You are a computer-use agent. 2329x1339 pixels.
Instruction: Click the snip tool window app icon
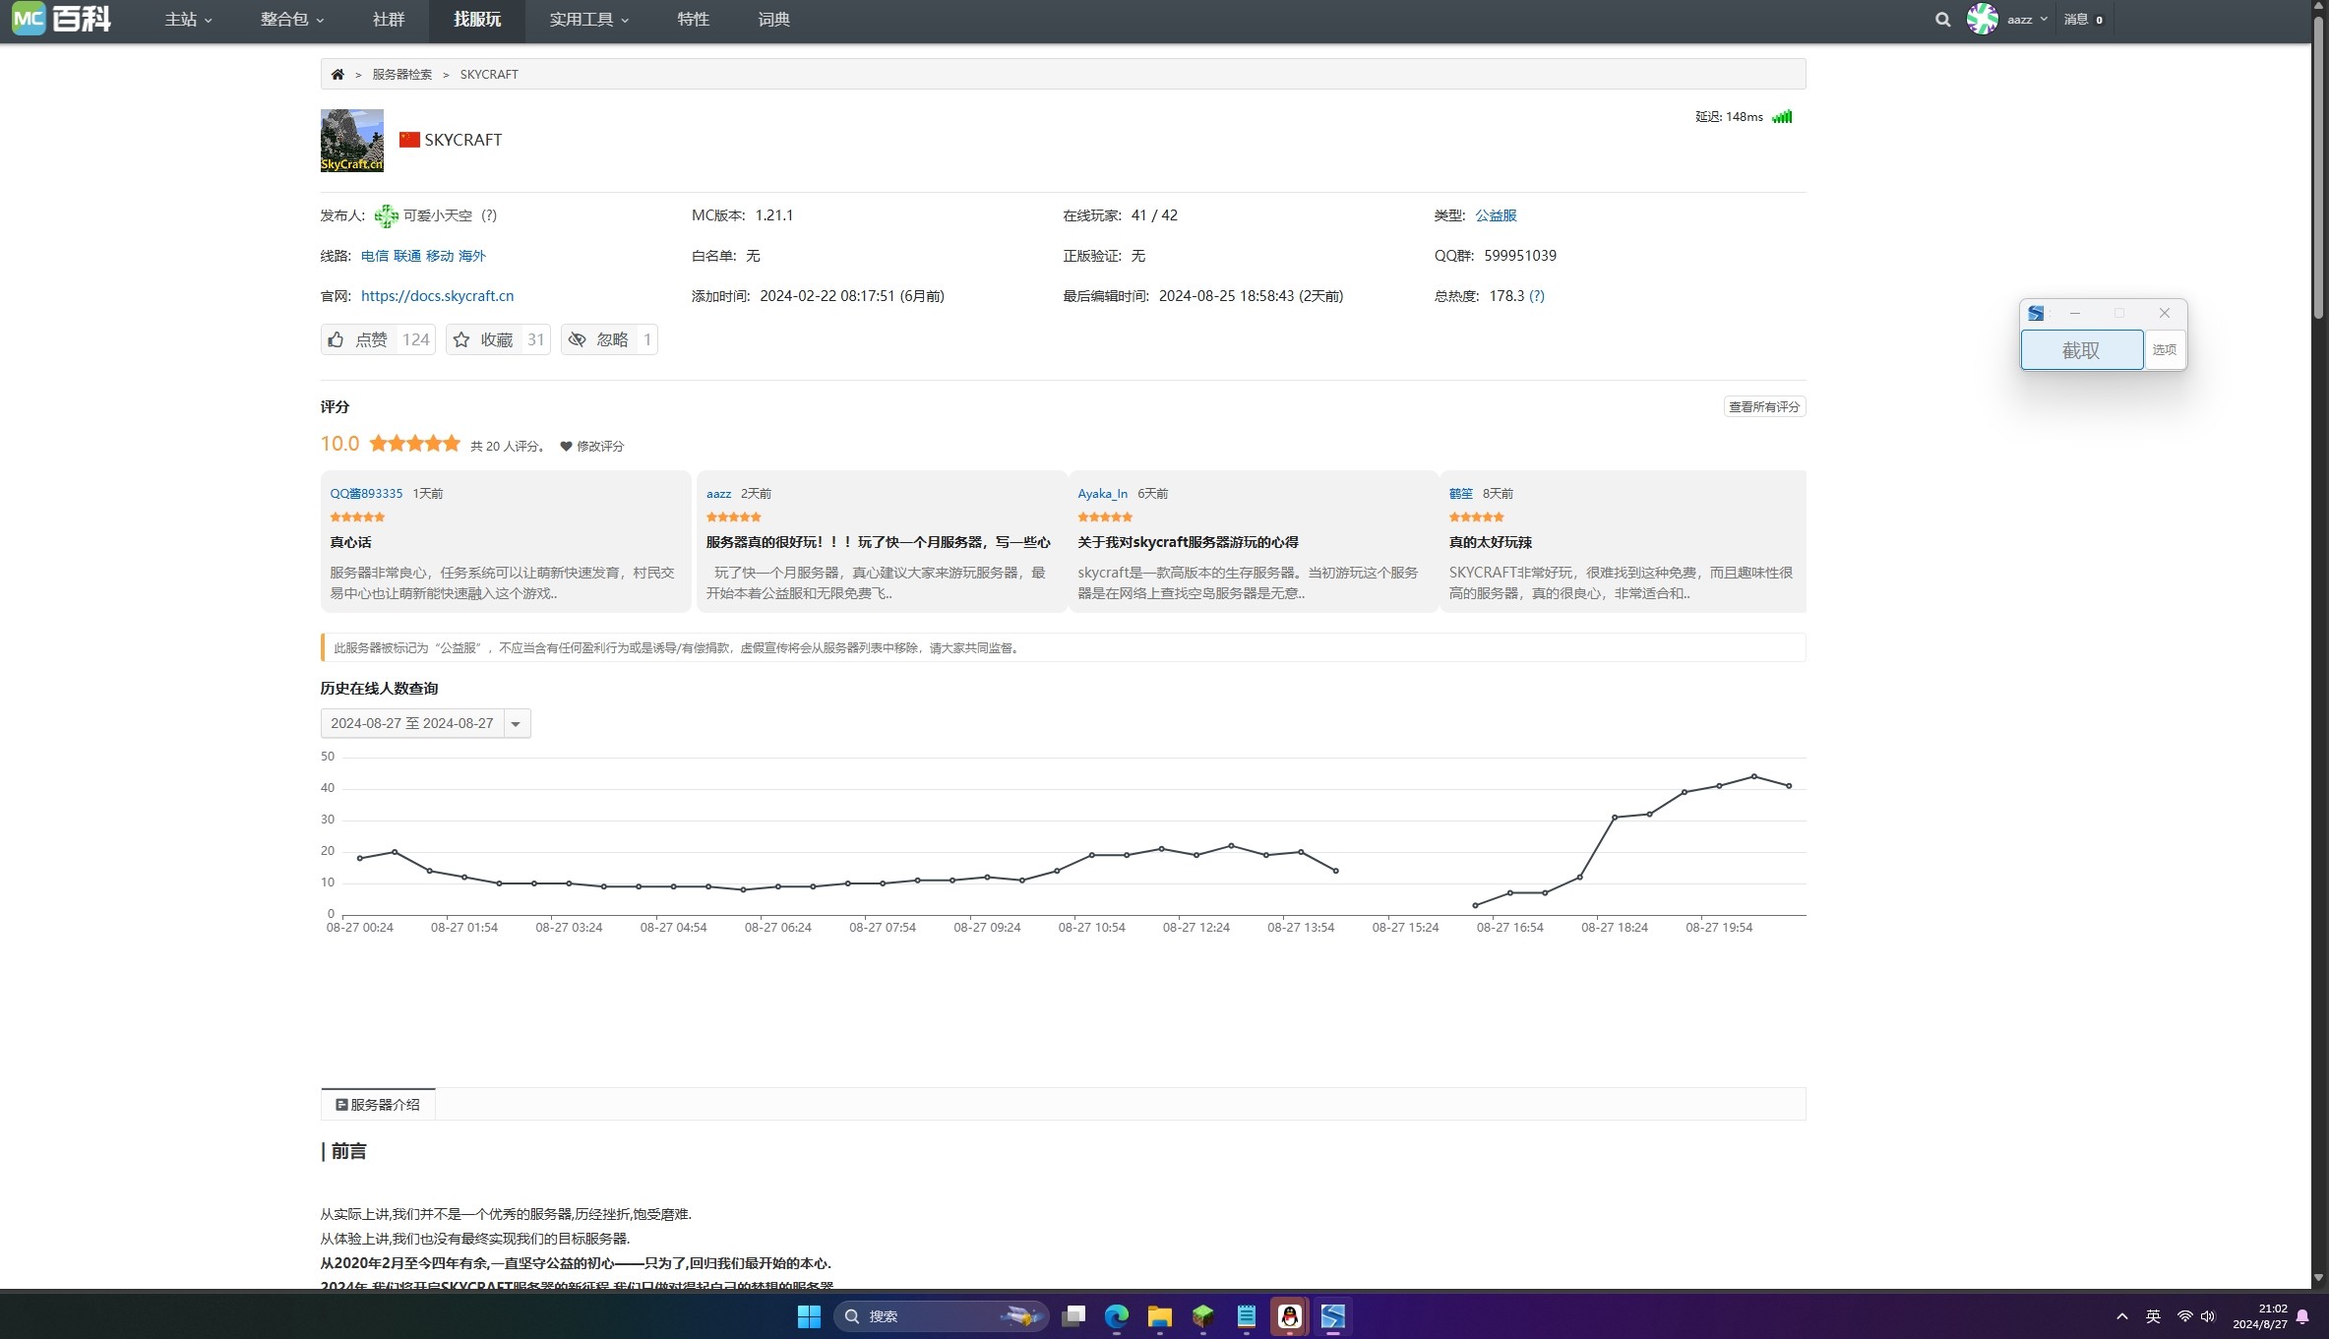pos(2036,314)
